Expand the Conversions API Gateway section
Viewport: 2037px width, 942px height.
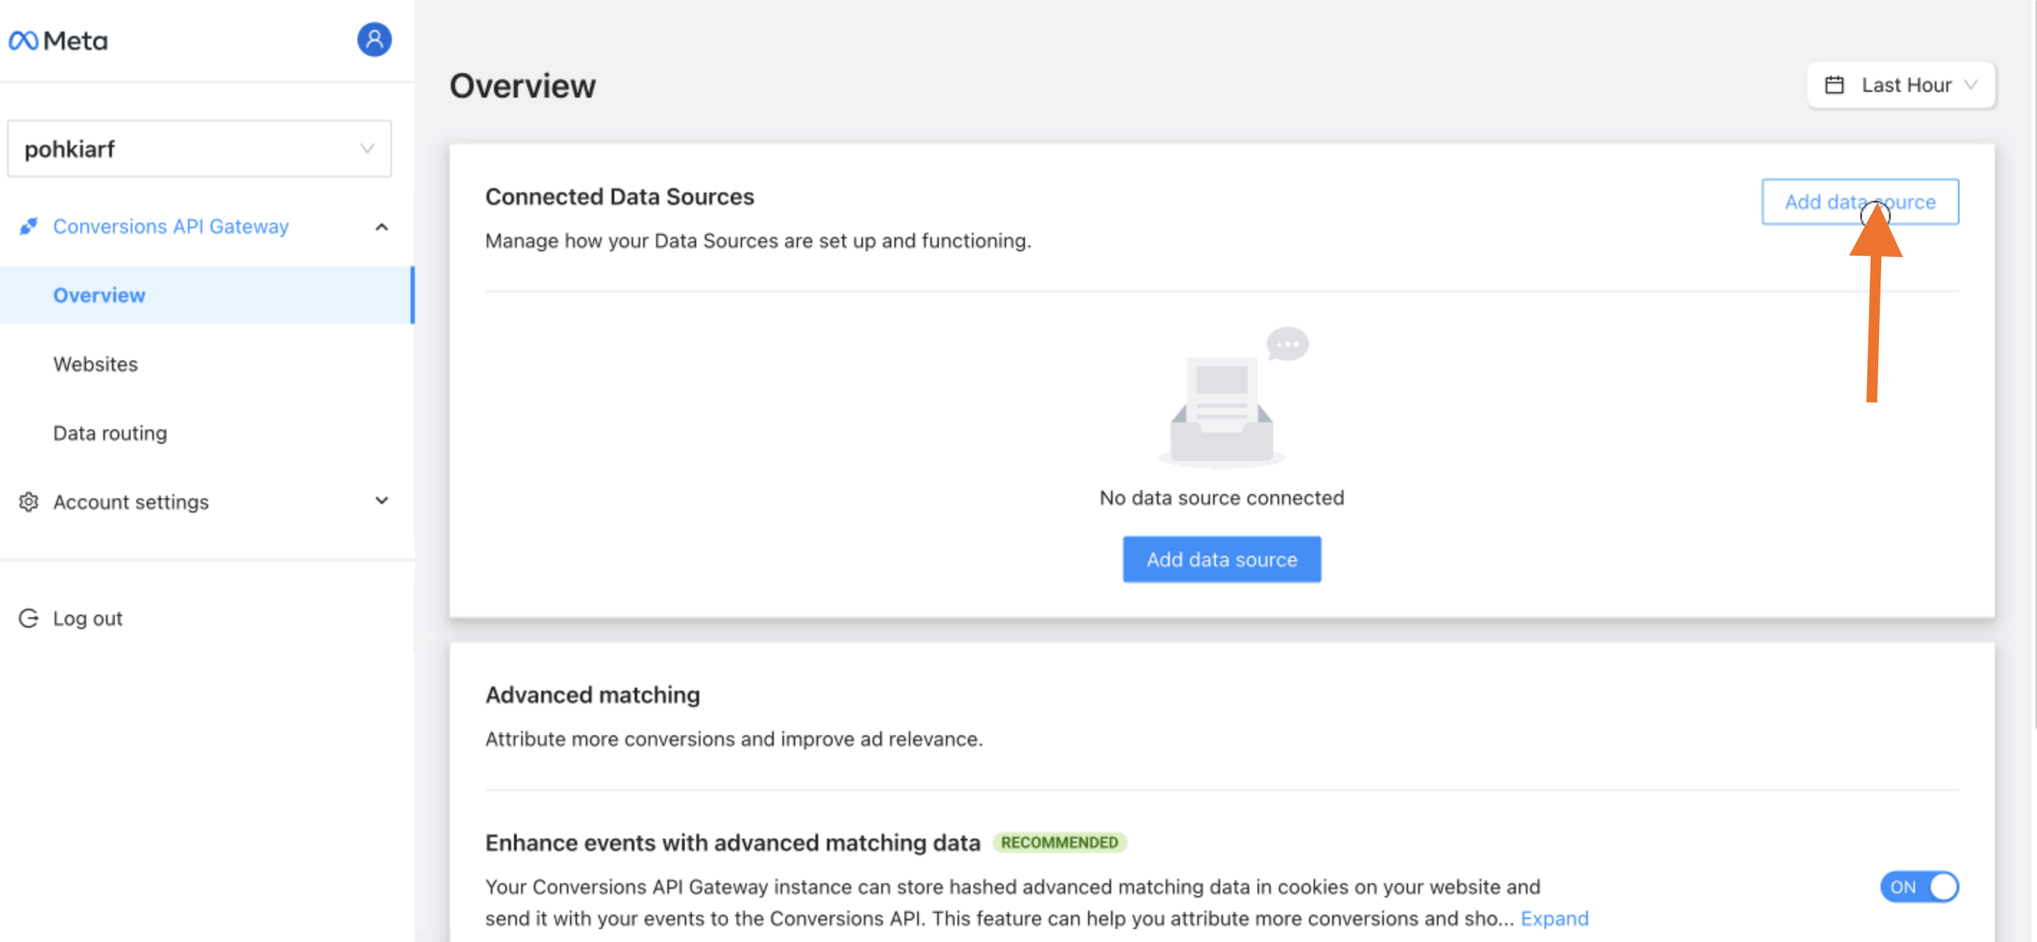(382, 228)
